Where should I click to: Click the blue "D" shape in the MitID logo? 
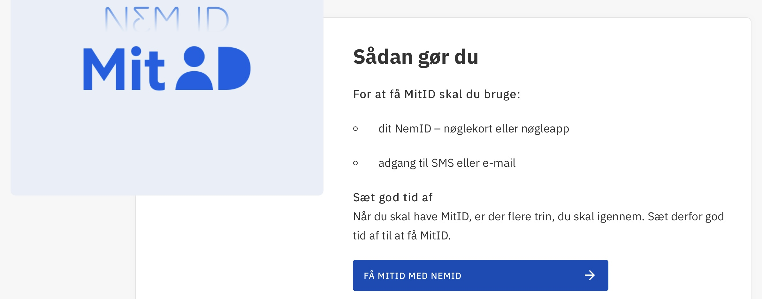234,68
